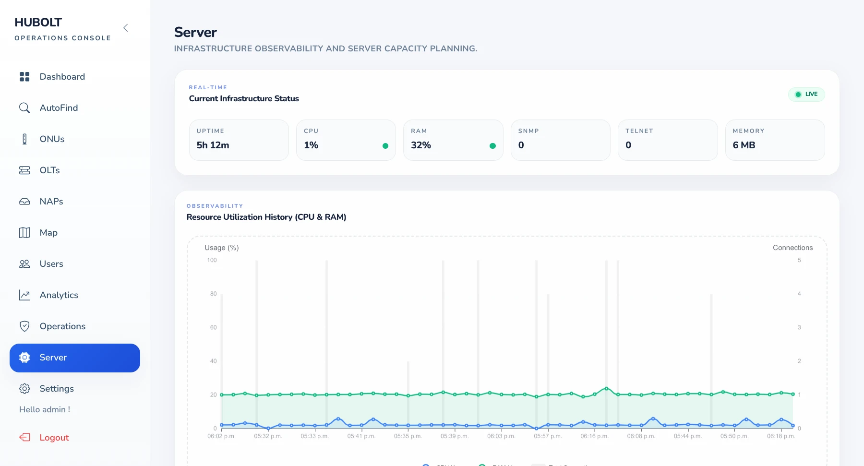Select the Server menu item
Viewport: 864px width, 466px height.
point(75,358)
